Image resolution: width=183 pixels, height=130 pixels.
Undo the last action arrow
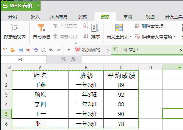tap(51, 50)
